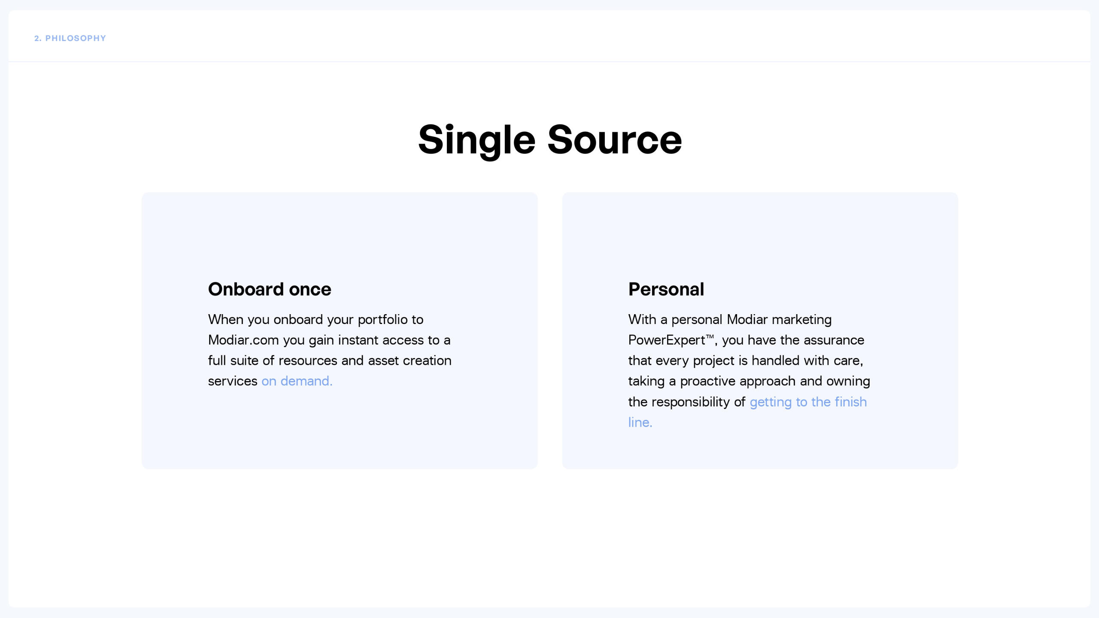Image resolution: width=1099 pixels, height=618 pixels.
Task: Select the "Personal" card heading
Action: click(x=666, y=289)
